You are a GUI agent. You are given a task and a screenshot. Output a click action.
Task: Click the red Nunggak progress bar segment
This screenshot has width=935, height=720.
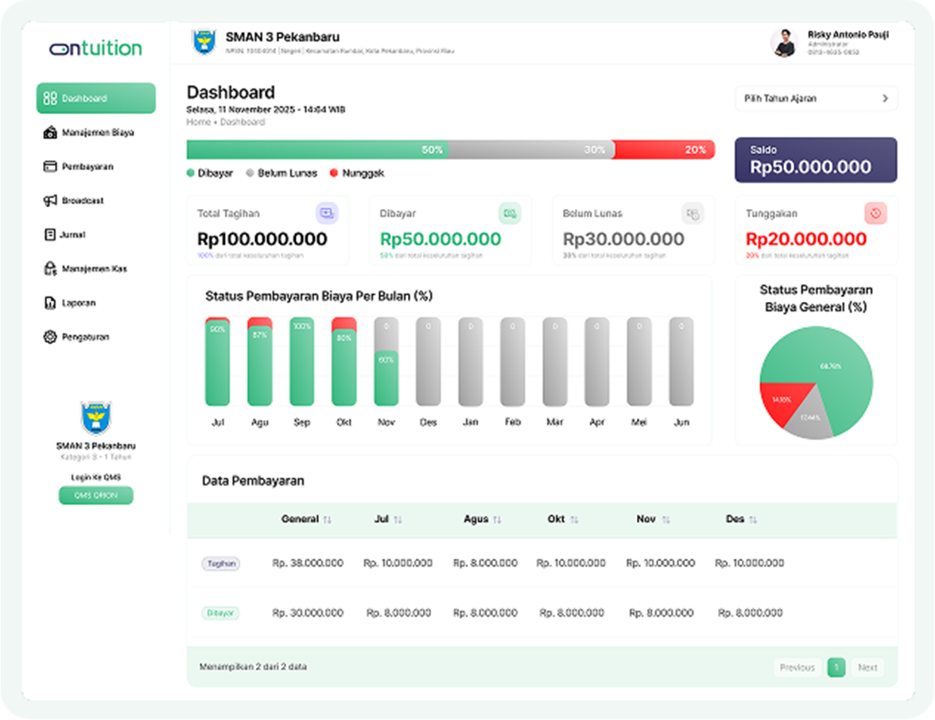coord(663,149)
